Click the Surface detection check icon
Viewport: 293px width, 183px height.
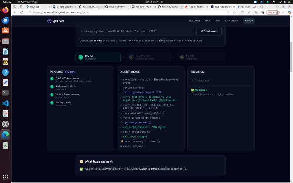click(52, 87)
